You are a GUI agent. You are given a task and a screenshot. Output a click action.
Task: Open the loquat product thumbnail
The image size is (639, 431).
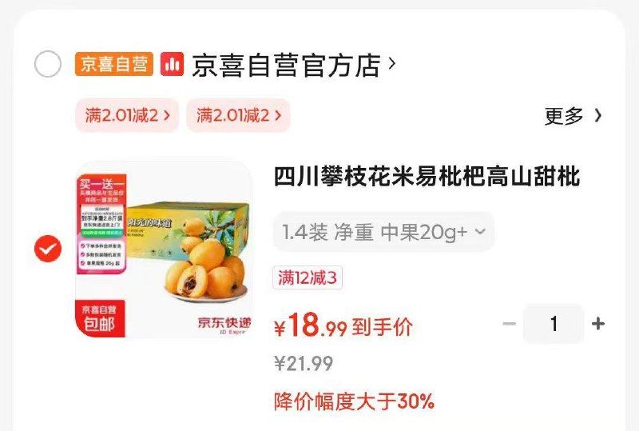click(164, 249)
